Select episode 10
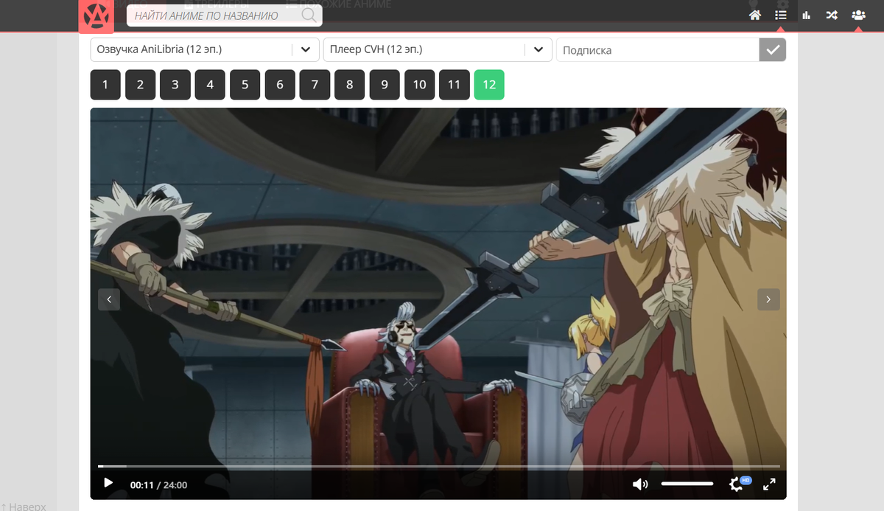The width and height of the screenshot is (884, 511). (x=419, y=85)
